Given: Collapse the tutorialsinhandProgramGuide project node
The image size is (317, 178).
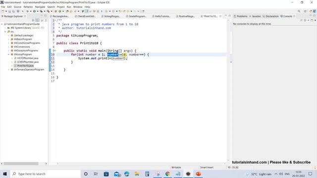Looking at the screenshot, I should [2, 24].
